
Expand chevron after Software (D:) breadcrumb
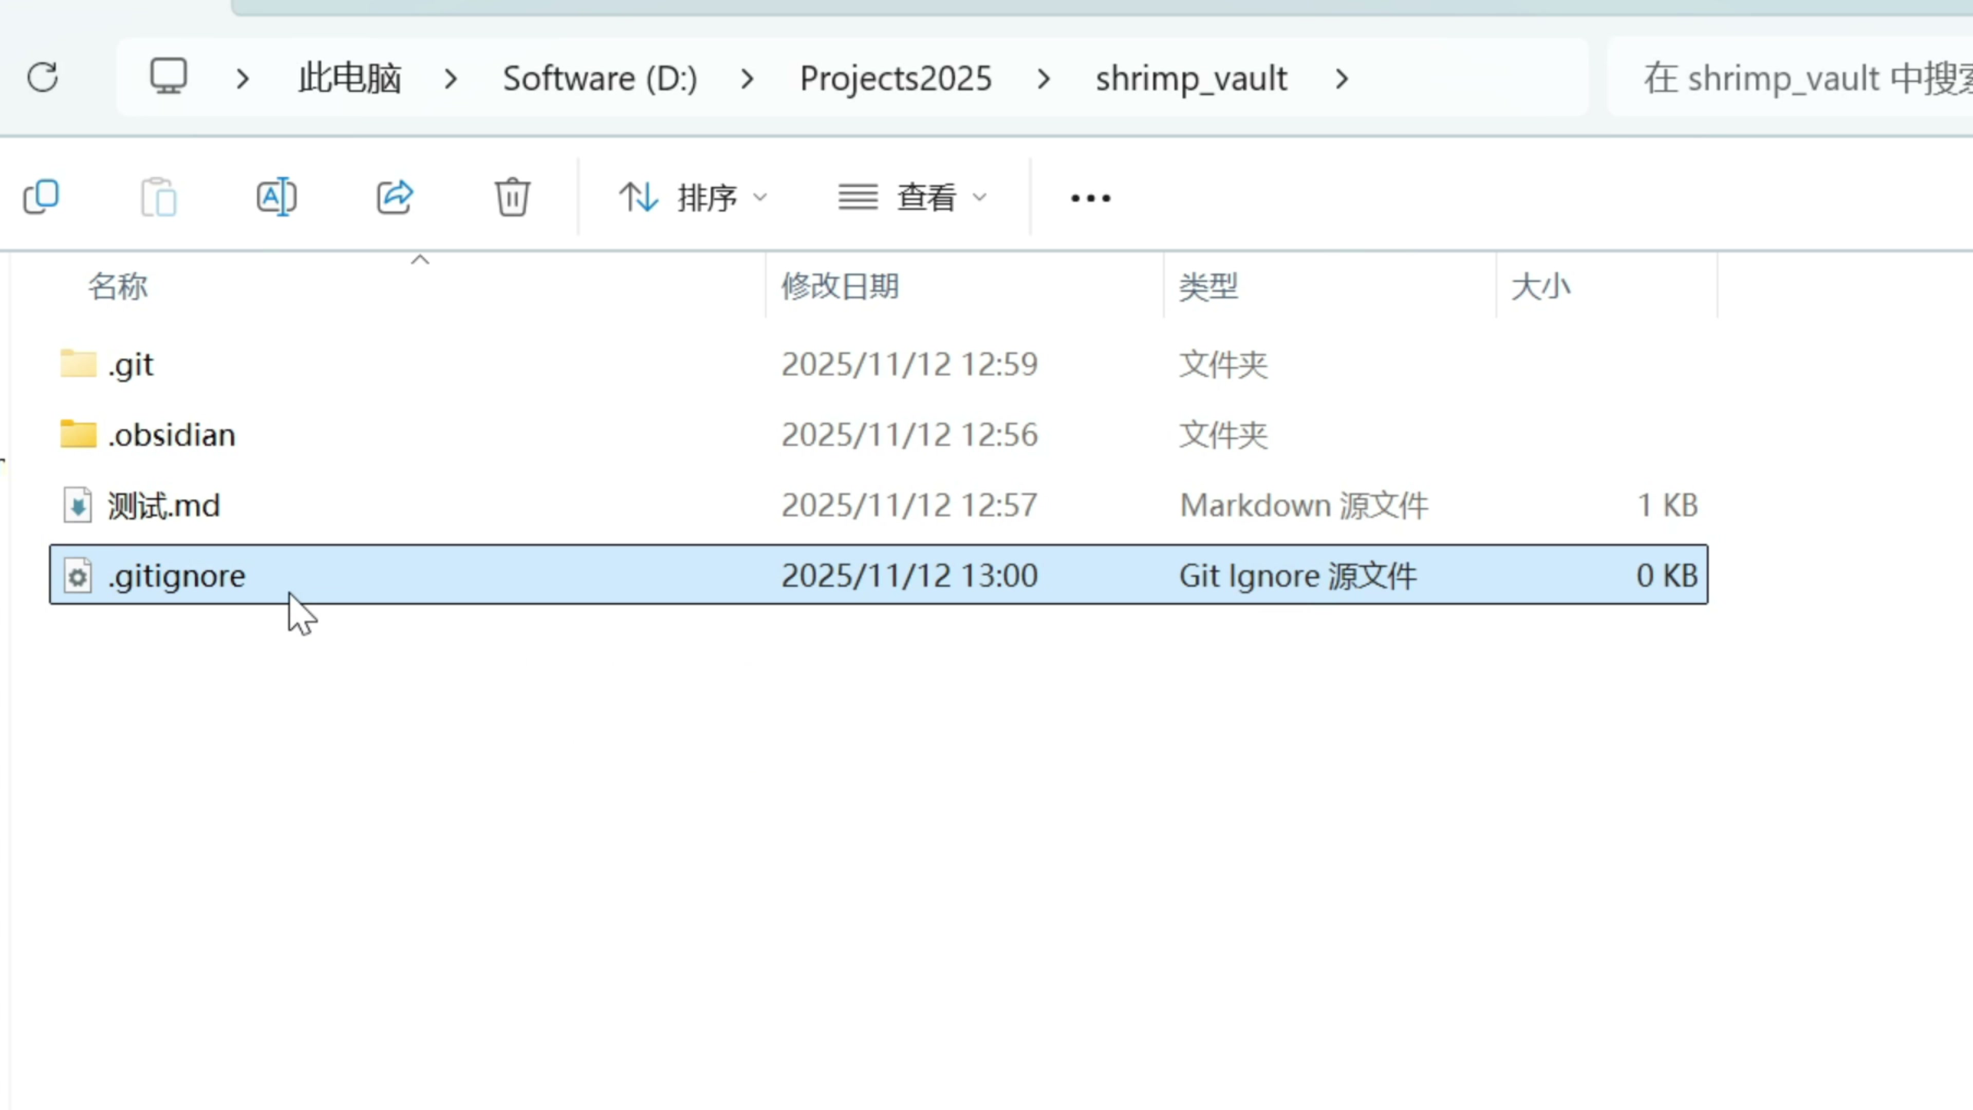click(x=748, y=79)
